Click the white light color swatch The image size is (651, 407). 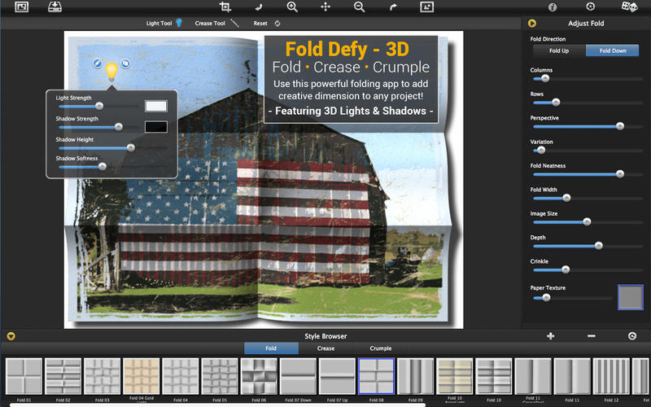click(156, 106)
